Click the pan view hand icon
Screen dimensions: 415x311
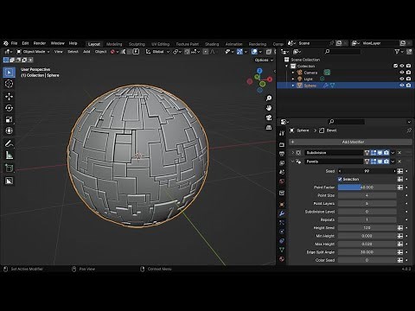click(269, 108)
